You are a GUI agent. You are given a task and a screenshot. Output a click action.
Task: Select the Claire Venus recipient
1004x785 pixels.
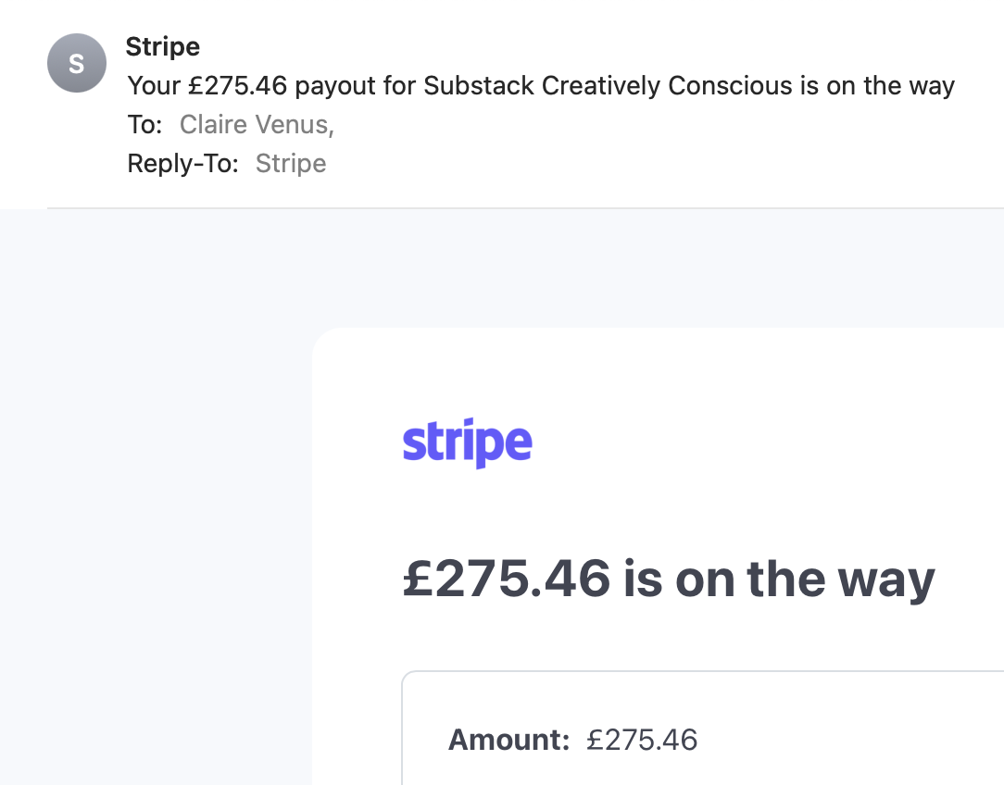pos(256,125)
